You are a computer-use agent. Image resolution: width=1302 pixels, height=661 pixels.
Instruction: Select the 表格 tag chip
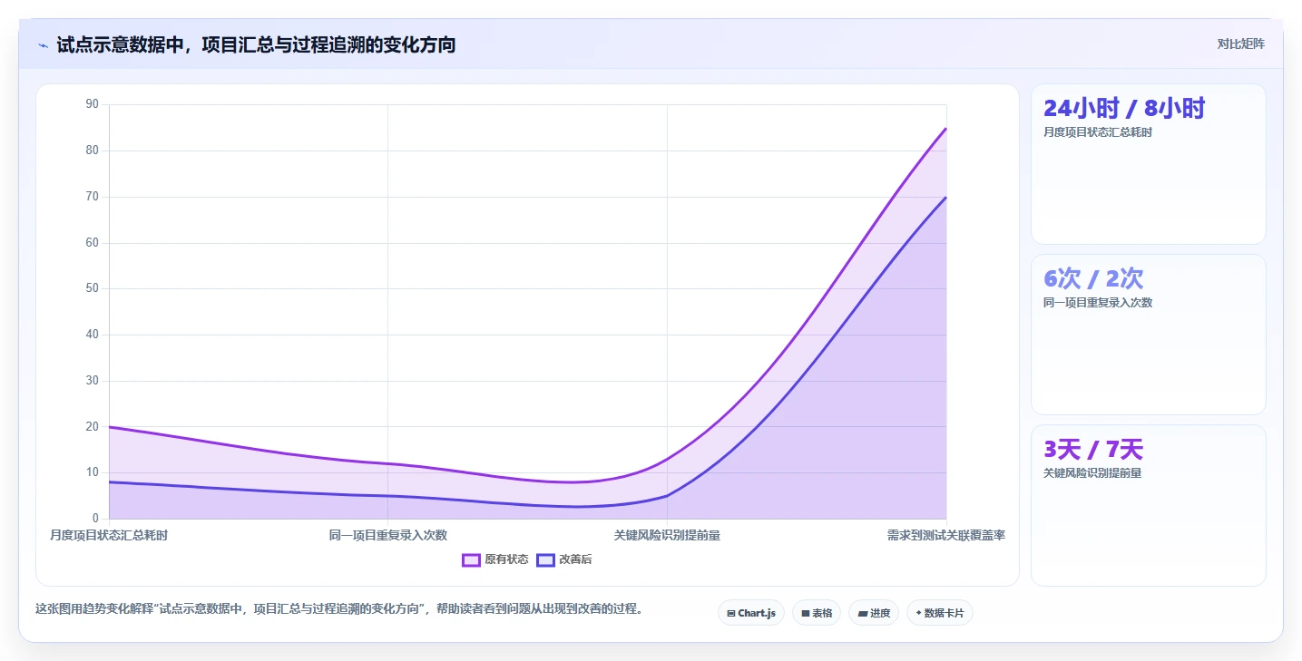[817, 613]
